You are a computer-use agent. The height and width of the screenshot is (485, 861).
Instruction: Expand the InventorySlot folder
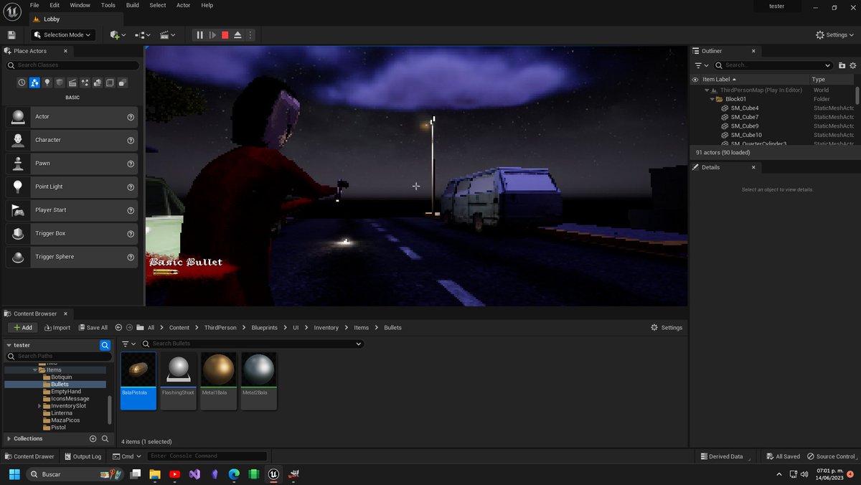(x=39, y=406)
